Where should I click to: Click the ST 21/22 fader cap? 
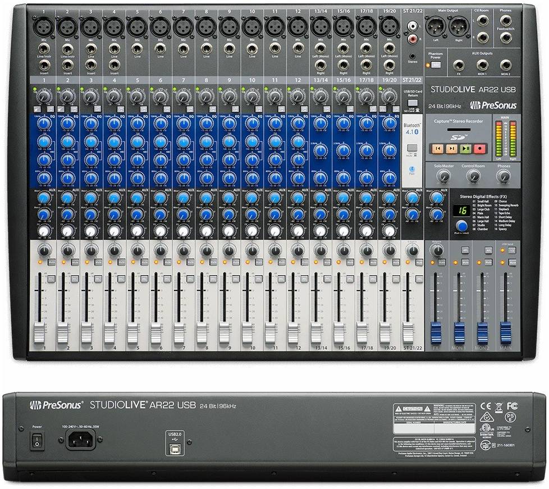pyautogui.click(x=408, y=334)
